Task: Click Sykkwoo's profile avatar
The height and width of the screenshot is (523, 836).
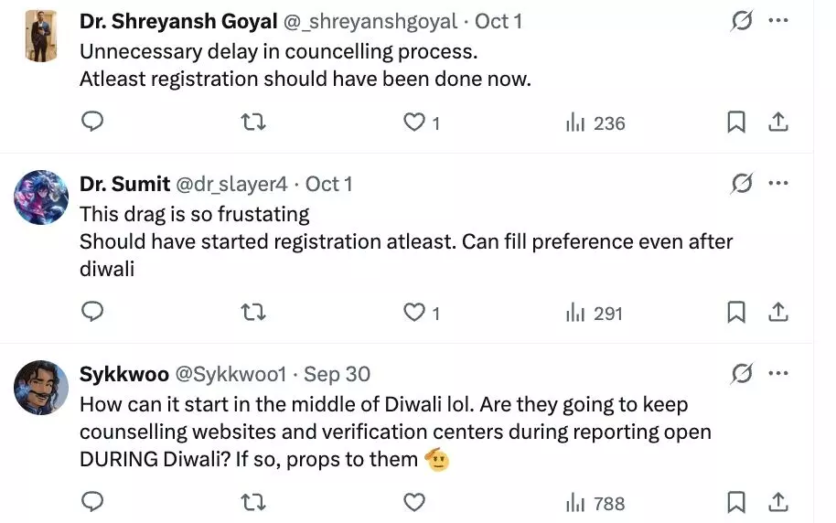Action: (42, 388)
